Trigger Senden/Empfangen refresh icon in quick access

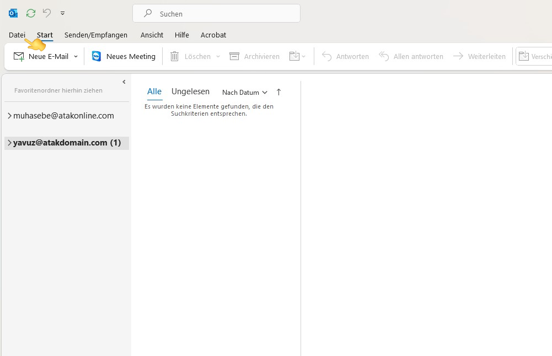pos(30,13)
